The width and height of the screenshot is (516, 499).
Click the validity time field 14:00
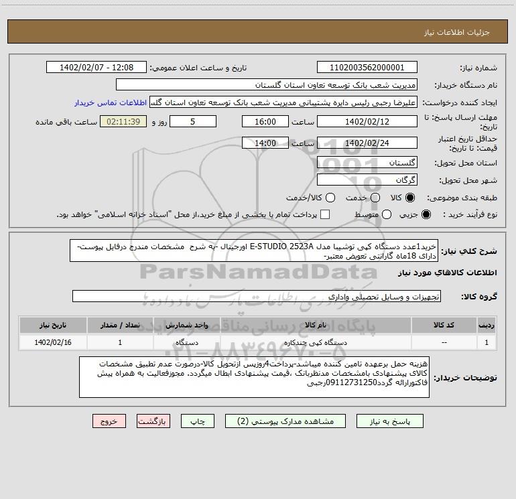pyautogui.click(x=265, y=143)
